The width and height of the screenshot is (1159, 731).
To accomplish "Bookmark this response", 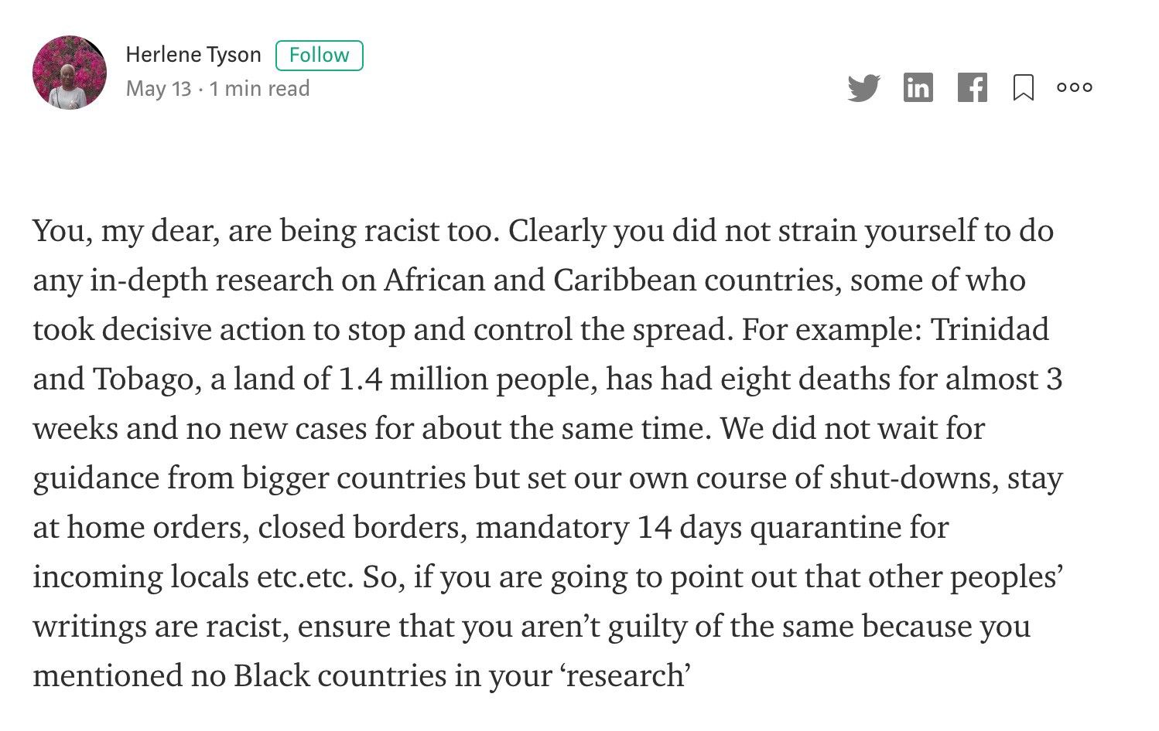I will [1024, 87].
